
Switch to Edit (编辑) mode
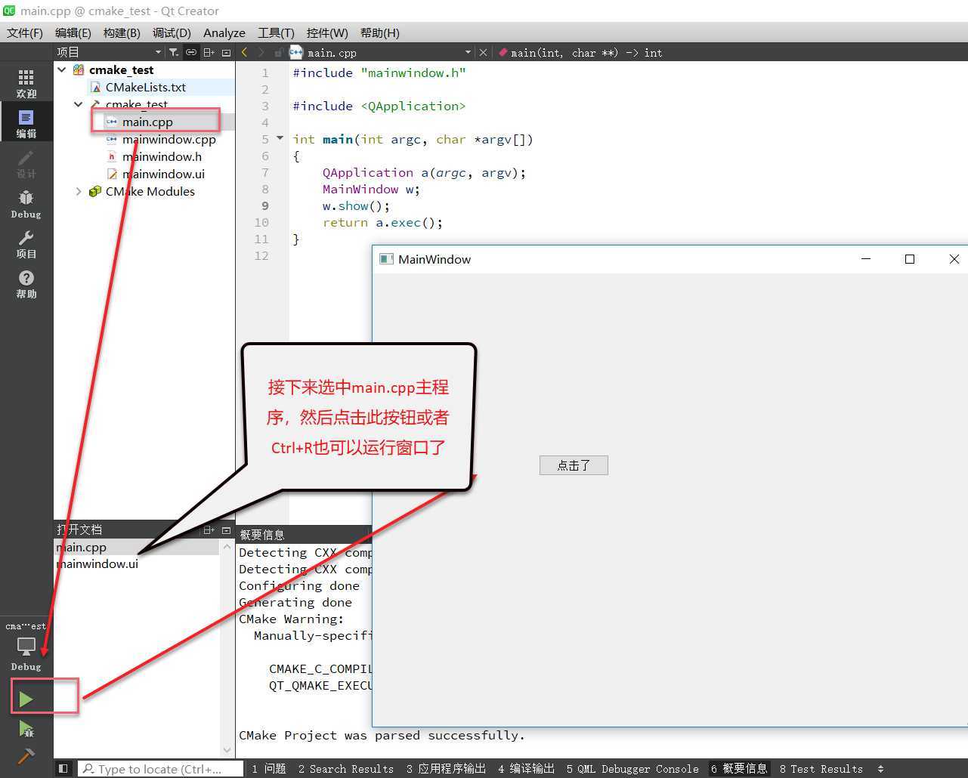[26, 123]
